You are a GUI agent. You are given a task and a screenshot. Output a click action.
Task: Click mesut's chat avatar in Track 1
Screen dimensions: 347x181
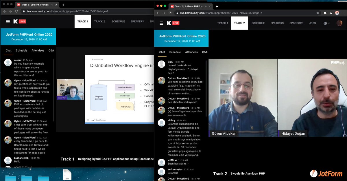(x=8, y=62)
